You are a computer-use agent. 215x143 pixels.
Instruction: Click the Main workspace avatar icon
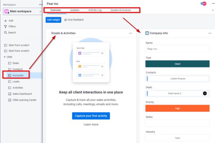click(x=6, y=11)
